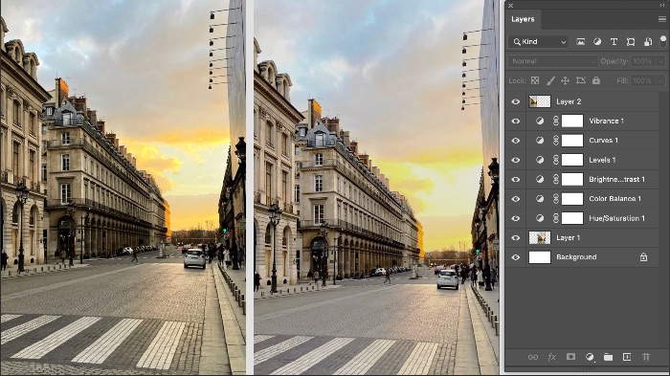
Task: Select the Curves 1 layer mask
Action: [572, 141]
